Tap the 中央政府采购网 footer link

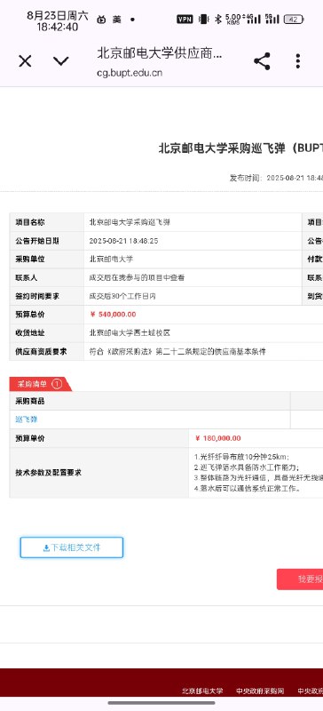(x=260, y=691)
